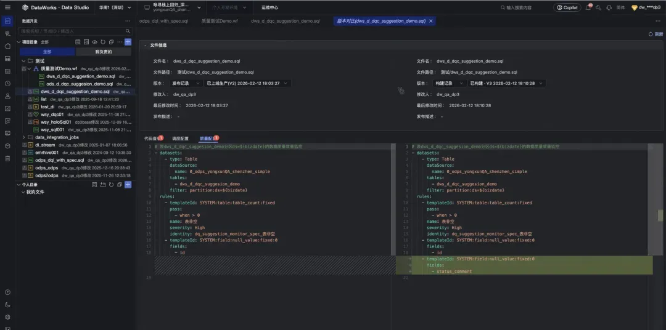Switch to 质量测试Demo.wf editor tab
Viewport: 666px width, 330px height.
(219, 21)
